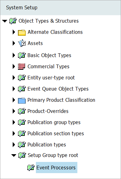This screenshot has width=121, height=179.
Task: Click the red Commercial Types icon
Action: click(x=22, y=66)
